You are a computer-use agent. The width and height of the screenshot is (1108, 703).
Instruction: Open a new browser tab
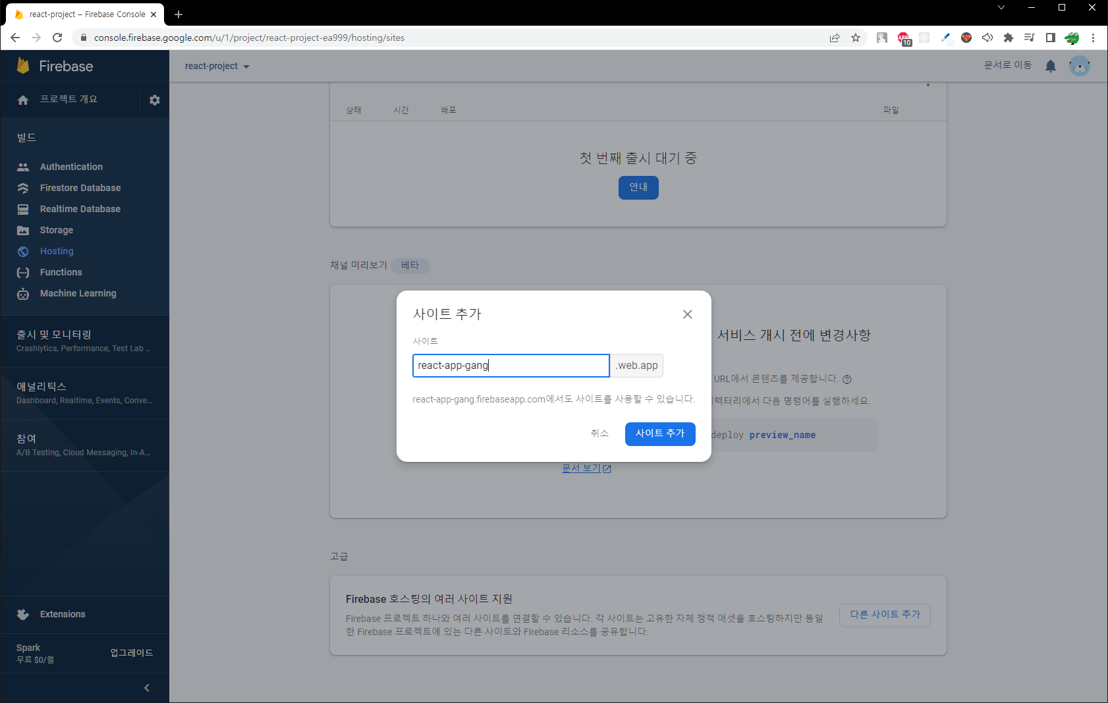179,14
